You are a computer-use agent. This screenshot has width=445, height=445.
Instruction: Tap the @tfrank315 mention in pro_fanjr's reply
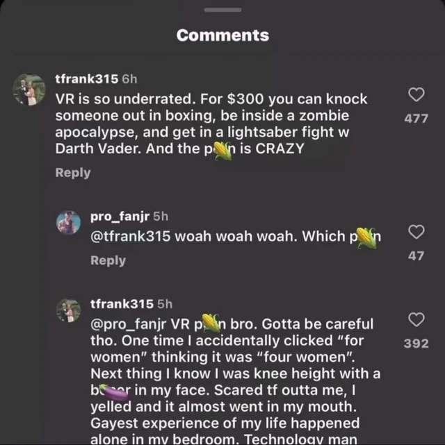coord(131,236)
